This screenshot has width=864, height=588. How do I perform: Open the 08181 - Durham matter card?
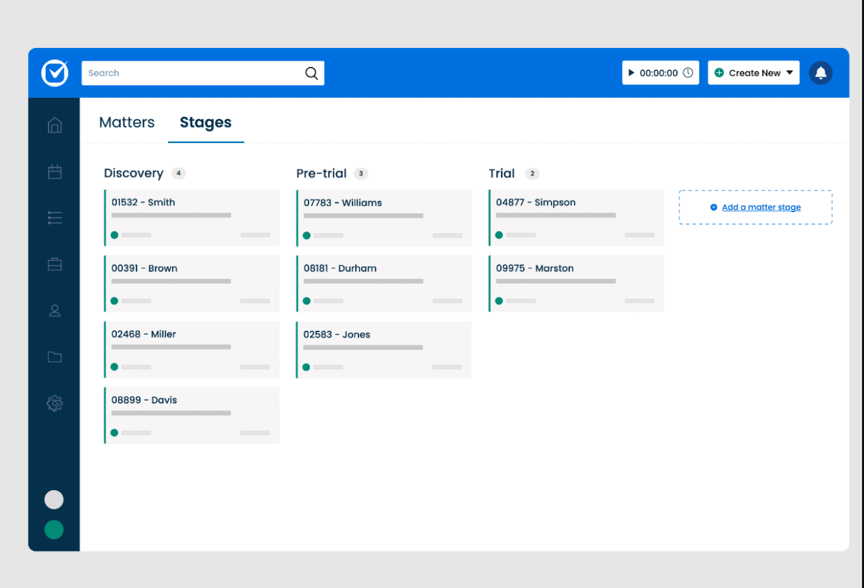[x=384, y=284]
